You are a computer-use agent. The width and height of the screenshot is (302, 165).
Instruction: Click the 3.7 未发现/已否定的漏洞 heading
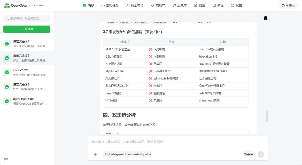point(133,32)
